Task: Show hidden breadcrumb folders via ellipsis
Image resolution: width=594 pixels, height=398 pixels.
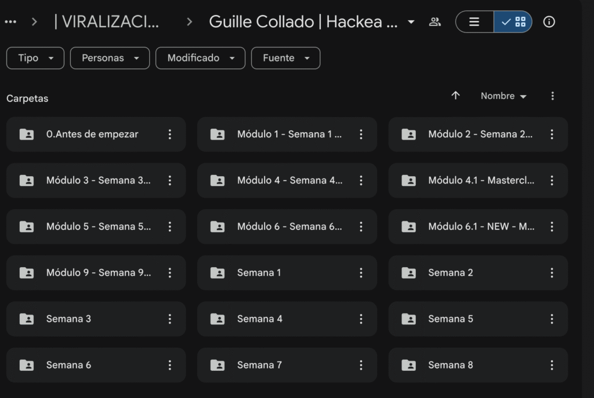Action: click(10, 22)
